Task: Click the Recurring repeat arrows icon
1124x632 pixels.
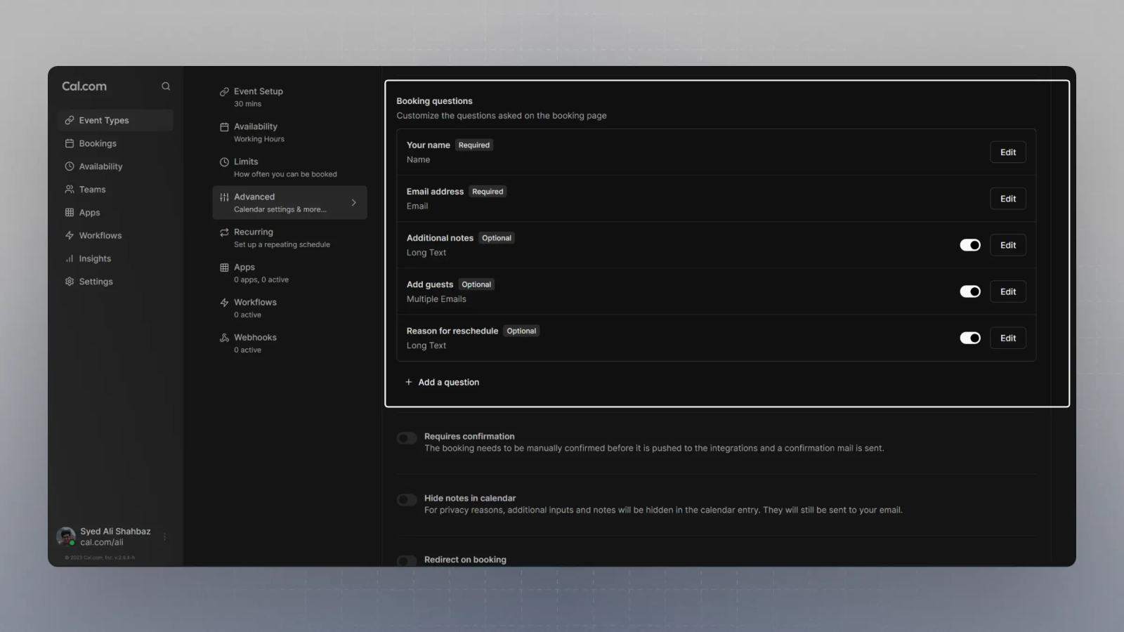Action: click(x=224, y=232)
